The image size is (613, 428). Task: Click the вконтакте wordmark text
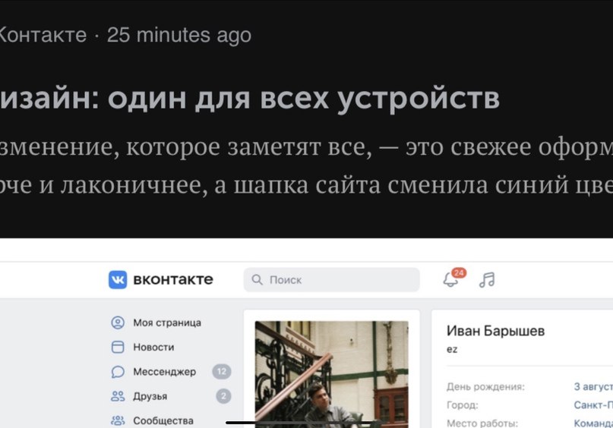[x=173, y=279]
